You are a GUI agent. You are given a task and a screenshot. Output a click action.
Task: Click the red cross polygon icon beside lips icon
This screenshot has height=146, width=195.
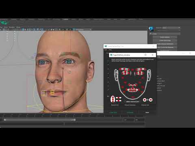pos(119,99)
